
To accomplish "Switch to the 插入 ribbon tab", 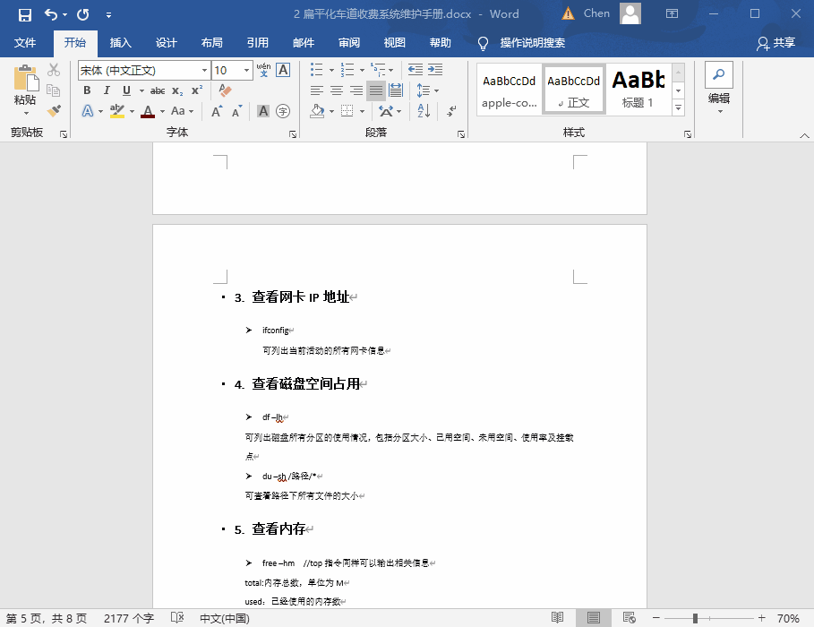I will 120,43.
